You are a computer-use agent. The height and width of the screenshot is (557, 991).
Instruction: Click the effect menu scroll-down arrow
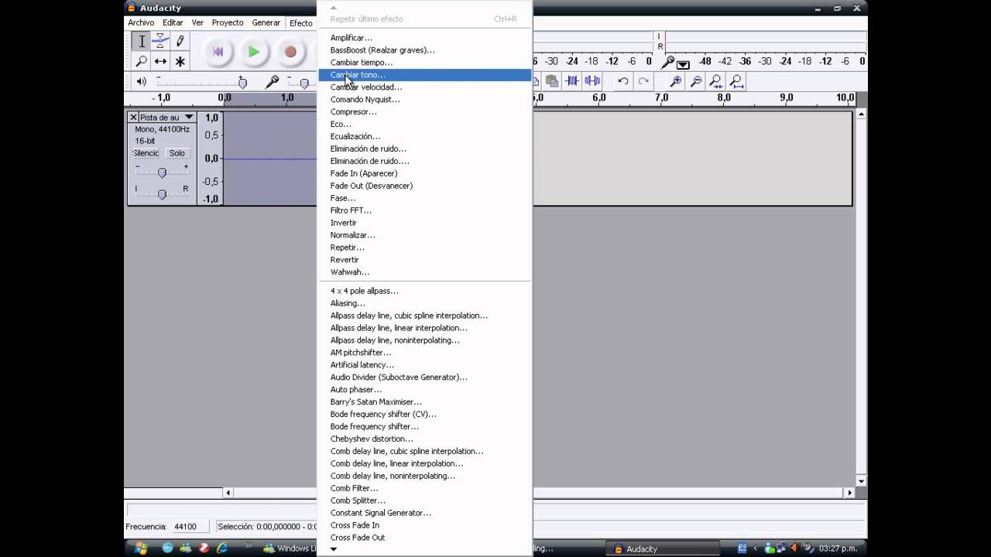click(x=334, y=549)
